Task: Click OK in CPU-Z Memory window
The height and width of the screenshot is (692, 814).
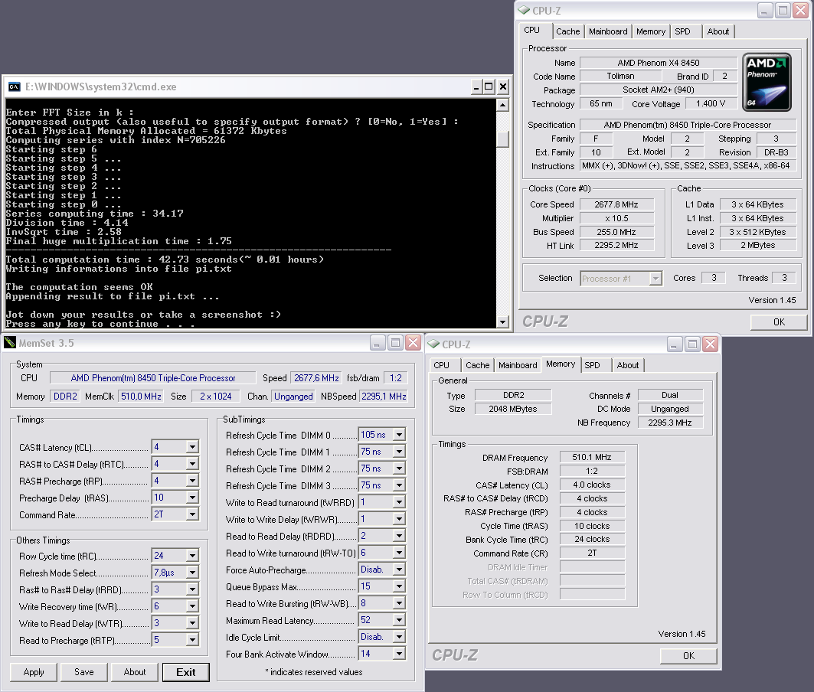Action: 688,656
